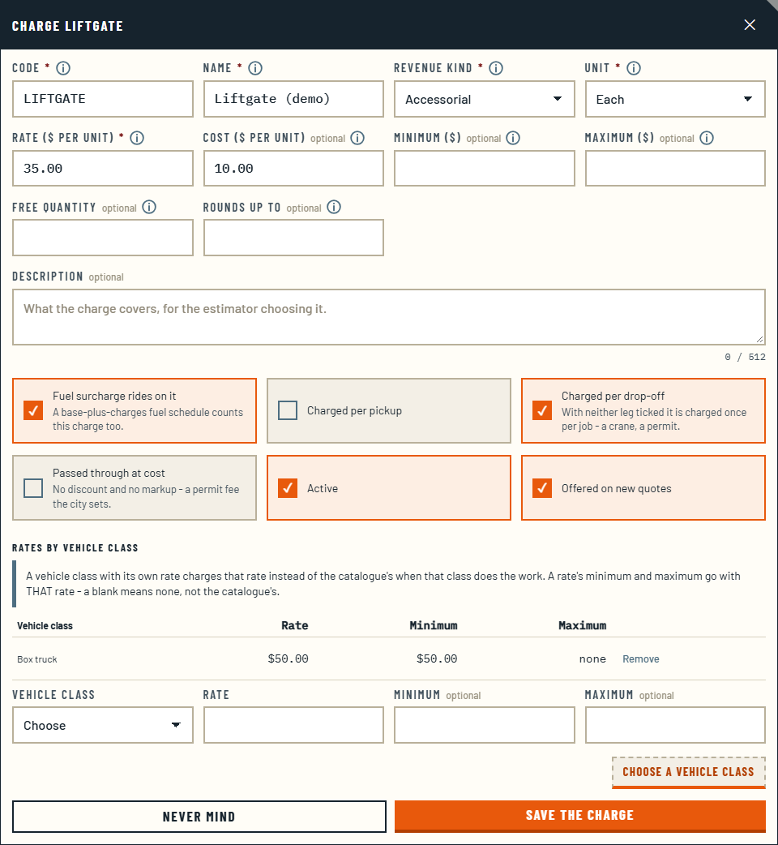Click the Name field containing Liftgate (demo)
Image resolution: width=778 pixels, height=845 pixels.
pyautogui.click(x=293, y=99)
